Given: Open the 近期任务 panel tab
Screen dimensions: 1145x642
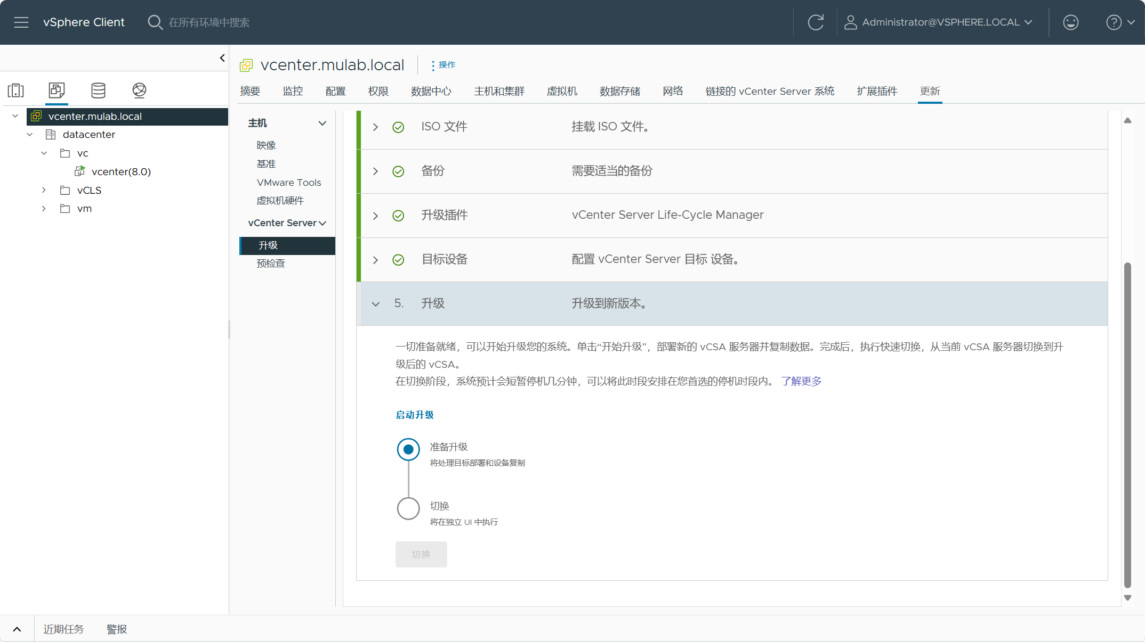Looking at the screenshot, I should point(63,629).
